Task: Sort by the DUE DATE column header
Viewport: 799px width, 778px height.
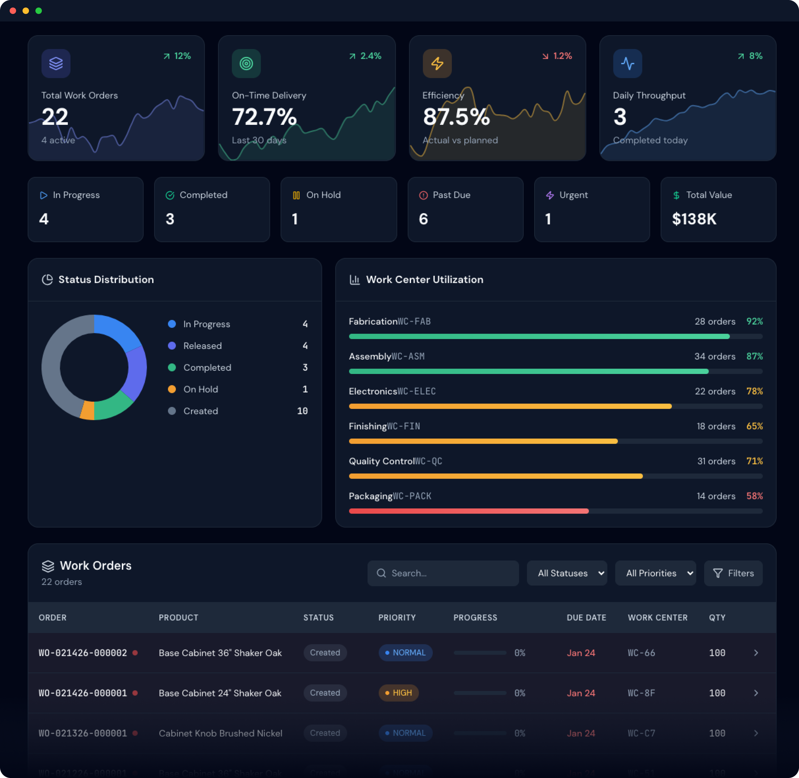Action: click(586, 617)
